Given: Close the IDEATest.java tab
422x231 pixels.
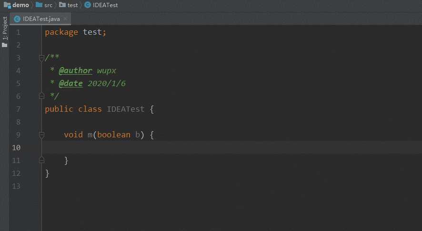Looking at the screenshot, I should point(65,19).
